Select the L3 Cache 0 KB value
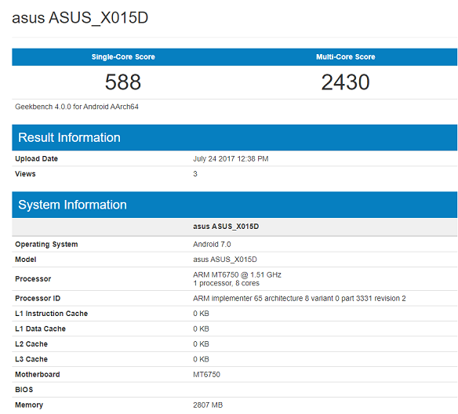 coord(201,359)
